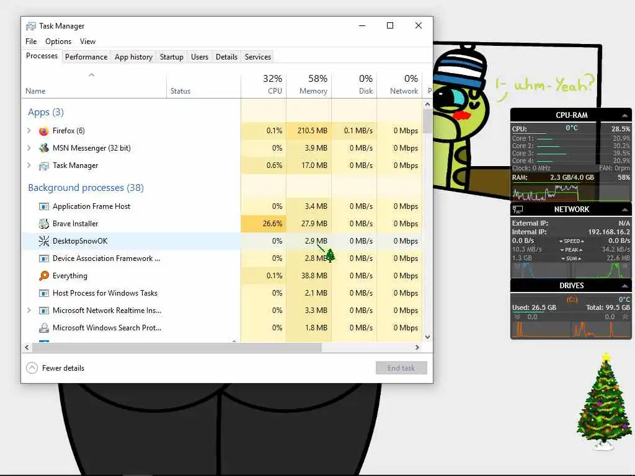Sort by the Name column header
The height and width of the screenshot is (476, 635).
tap(94, 84)
